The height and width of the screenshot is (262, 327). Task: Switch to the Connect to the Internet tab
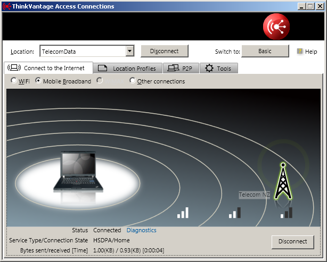48,68
